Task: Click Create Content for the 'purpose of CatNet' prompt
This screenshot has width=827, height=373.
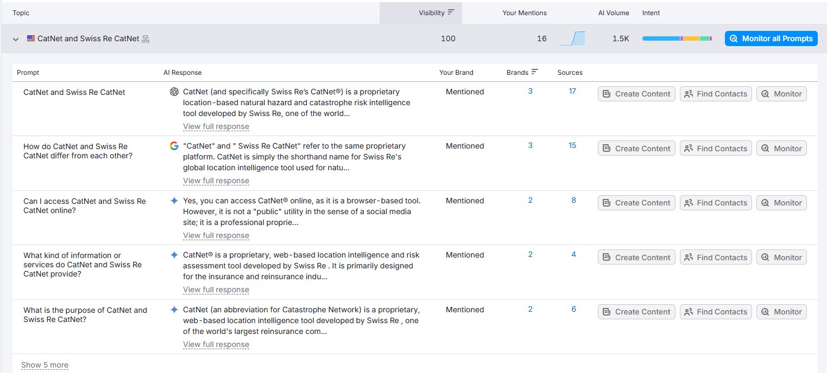Action: click(x=636, y=312)
